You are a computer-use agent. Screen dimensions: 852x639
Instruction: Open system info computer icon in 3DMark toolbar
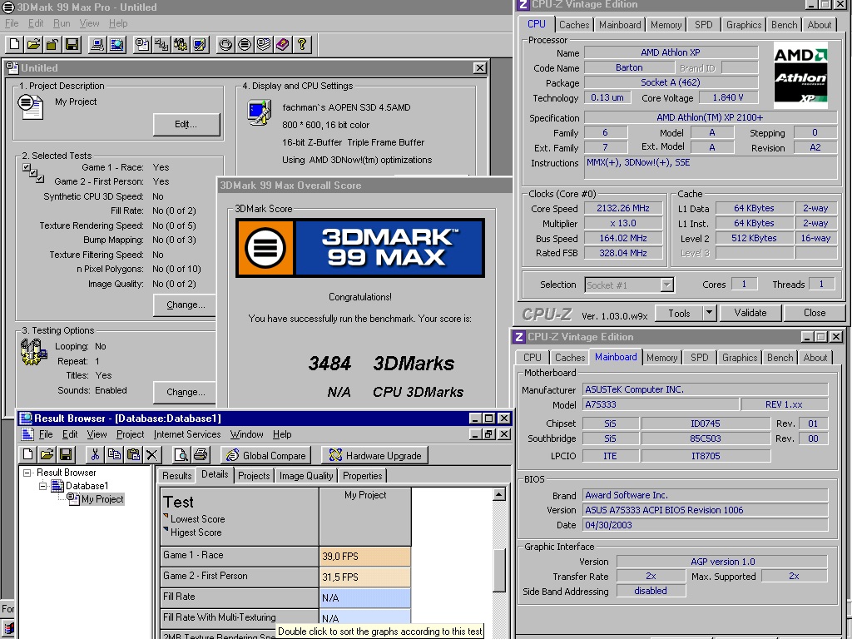coord(97,45)
